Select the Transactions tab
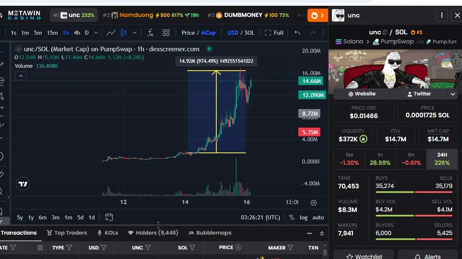The image size is (462, 259). pyautogui.click(x=19, y=233)
